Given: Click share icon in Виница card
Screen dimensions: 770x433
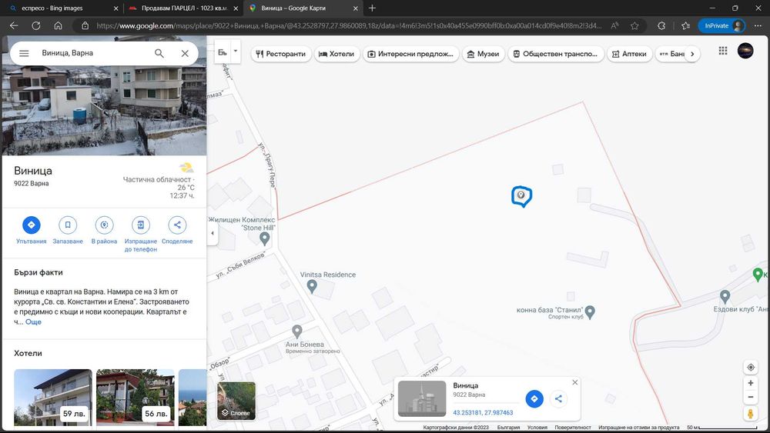Looking at the screenshot, I should (558, 398).
